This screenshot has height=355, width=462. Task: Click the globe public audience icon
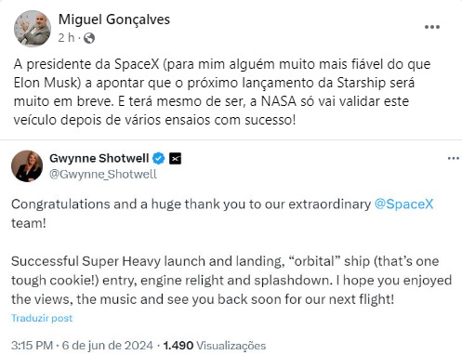tap(89, 38)
